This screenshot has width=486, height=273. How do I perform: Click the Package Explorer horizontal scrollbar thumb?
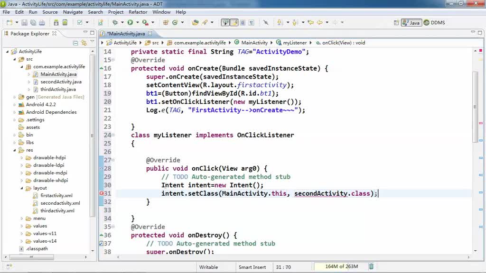(32, 257)
